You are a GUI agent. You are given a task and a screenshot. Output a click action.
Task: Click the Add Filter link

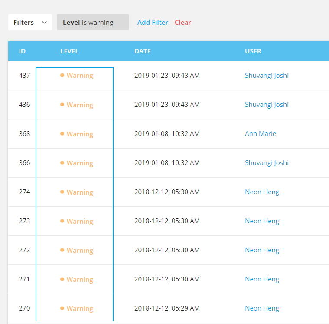point(153,22)
